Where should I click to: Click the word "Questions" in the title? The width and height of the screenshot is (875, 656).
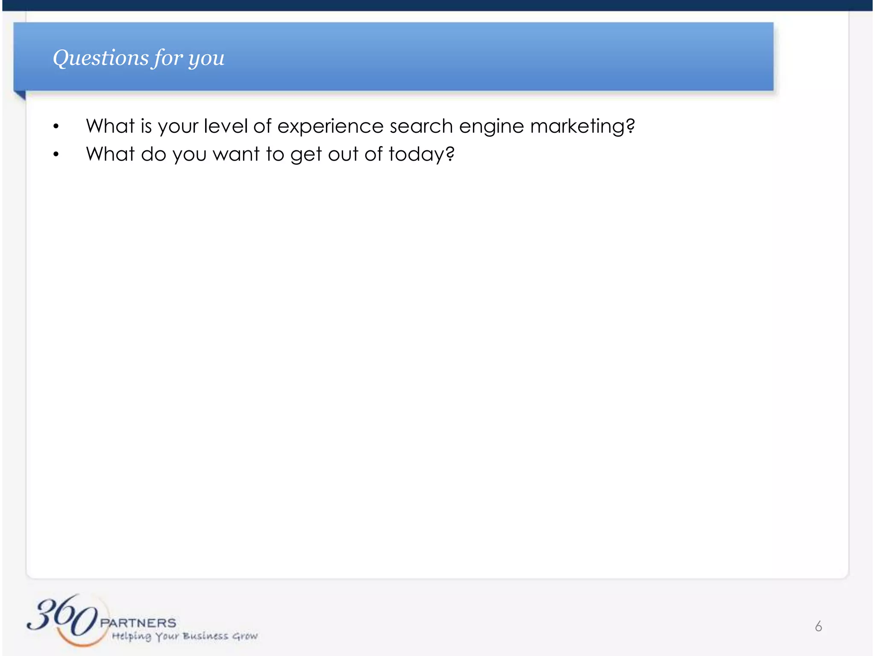pos(100,58)
